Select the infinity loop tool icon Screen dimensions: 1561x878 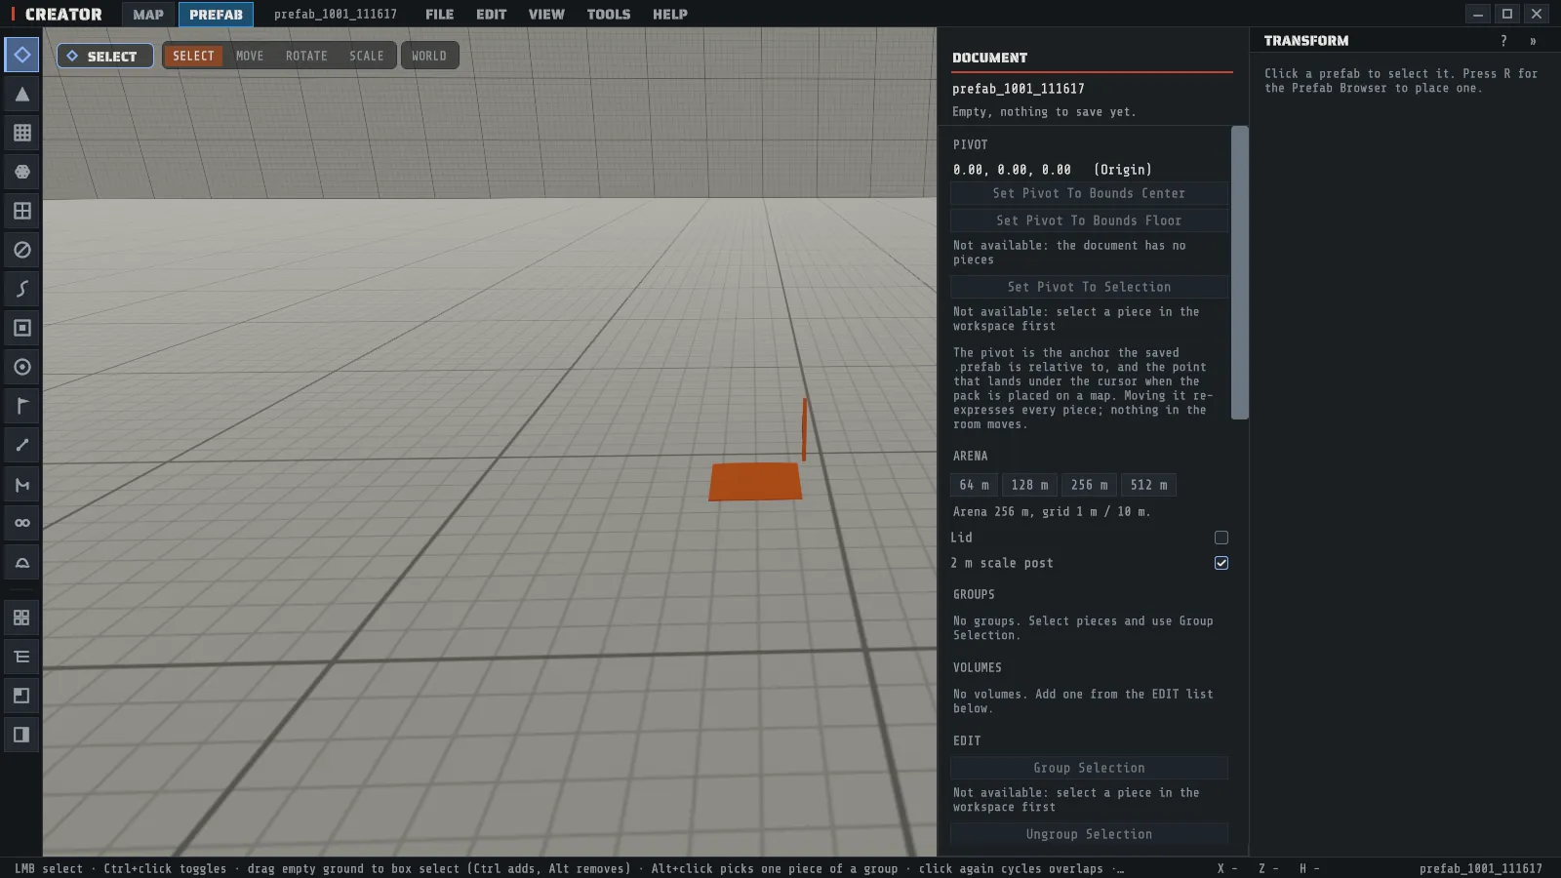21,523
